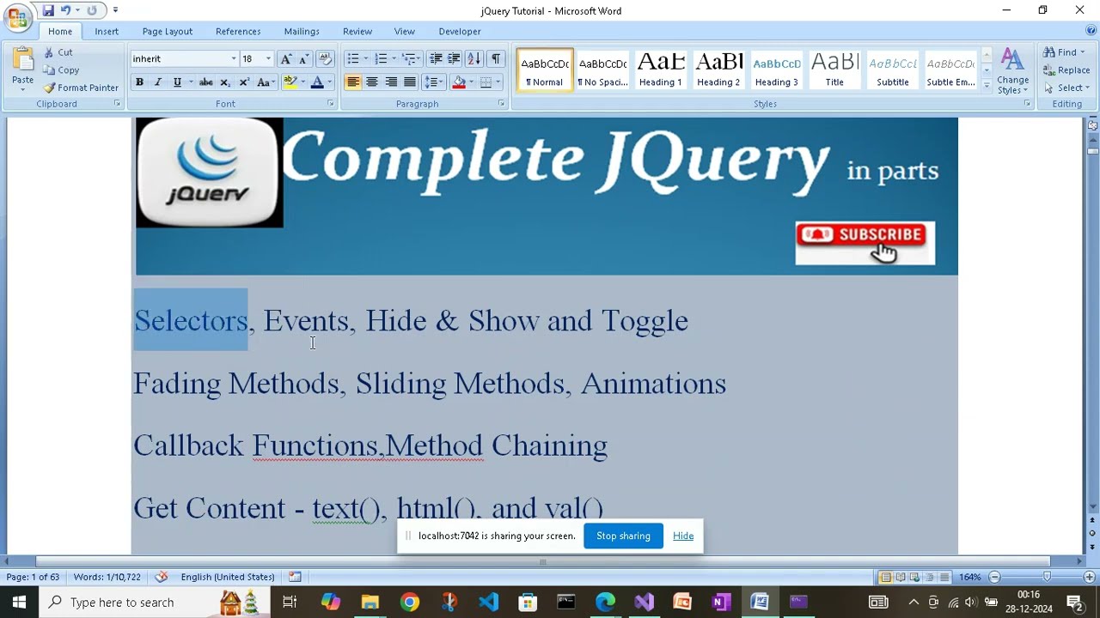Cut the selected text
1100x618 pixels.
58,52
